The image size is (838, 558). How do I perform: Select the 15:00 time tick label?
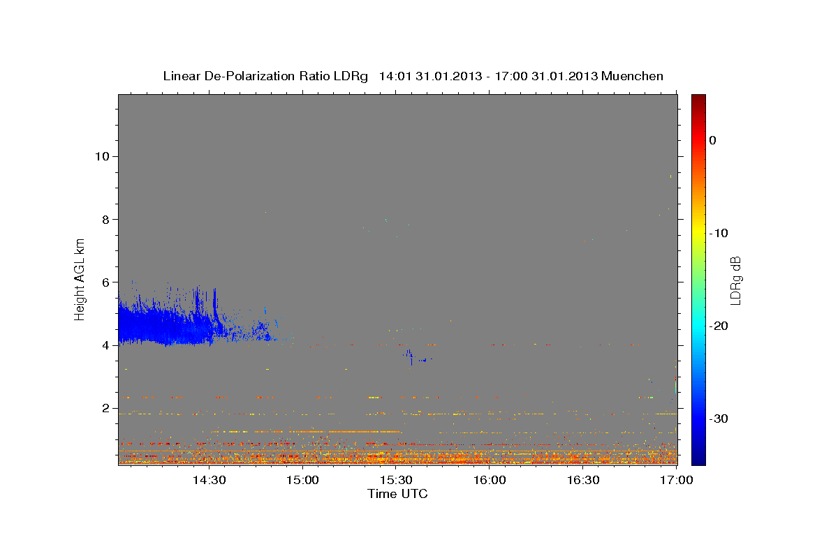coord(302,481)
